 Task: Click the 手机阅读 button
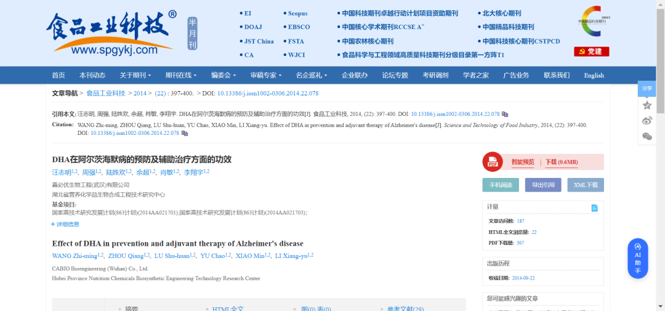tap(501, 185)
